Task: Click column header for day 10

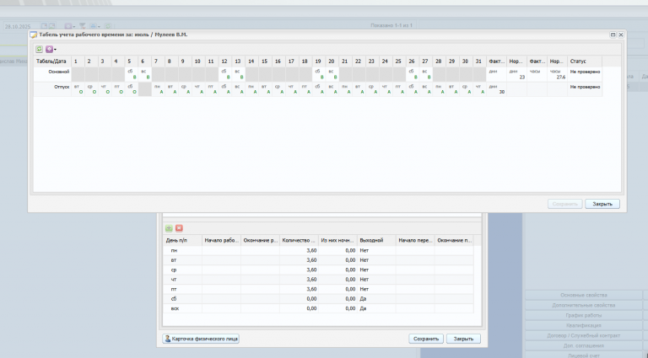Action: coord(198,61)
